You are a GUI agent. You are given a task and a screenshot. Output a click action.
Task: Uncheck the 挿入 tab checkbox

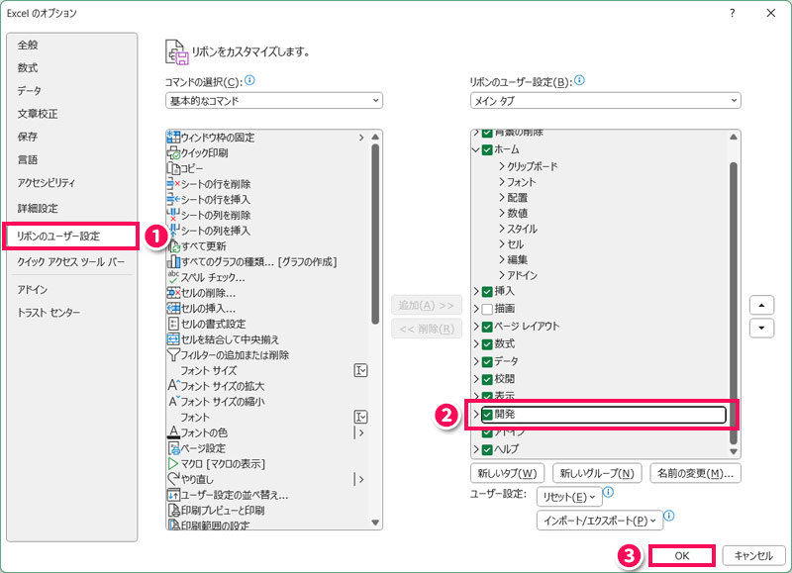pos(487,292)
